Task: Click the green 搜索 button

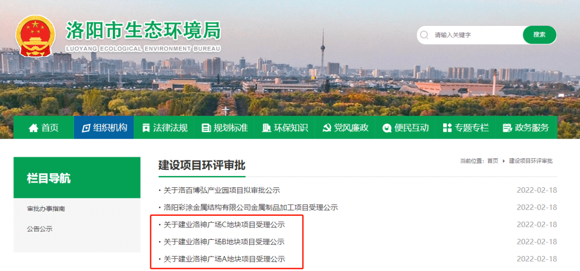Action: 539,35
